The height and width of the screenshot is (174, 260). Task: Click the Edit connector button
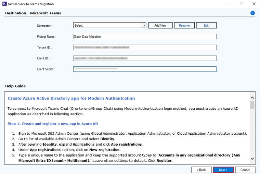coord(206,25)
